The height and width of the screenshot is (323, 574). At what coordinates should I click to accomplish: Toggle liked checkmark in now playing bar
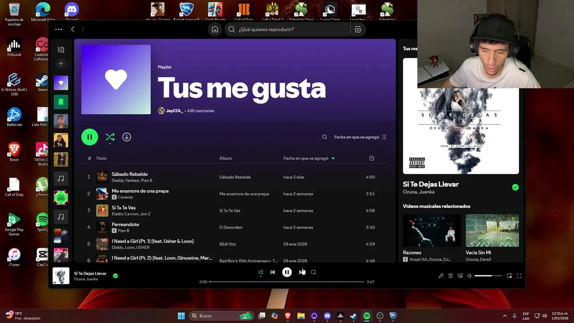(x=115, y=276)
